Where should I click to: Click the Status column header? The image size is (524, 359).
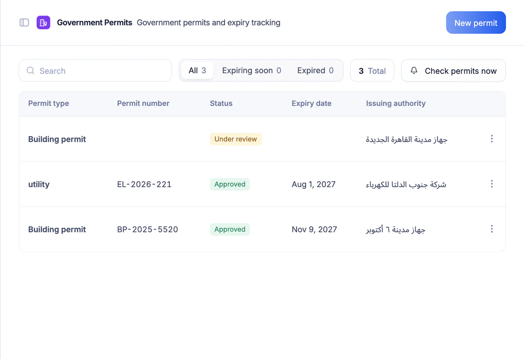pyautogui.click(x=221, y=103)
